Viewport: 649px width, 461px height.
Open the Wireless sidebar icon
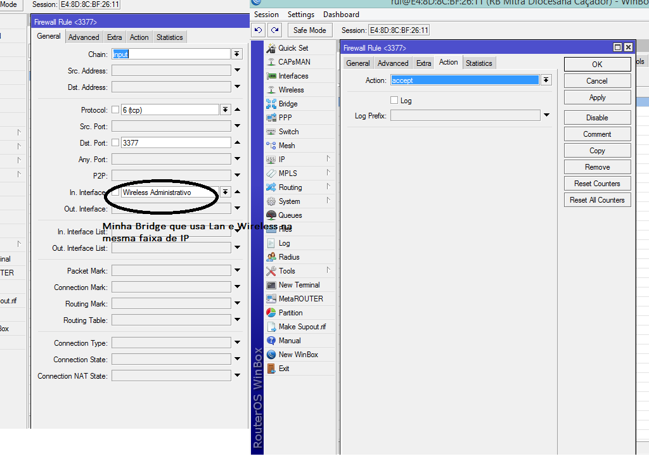[271, 90]
